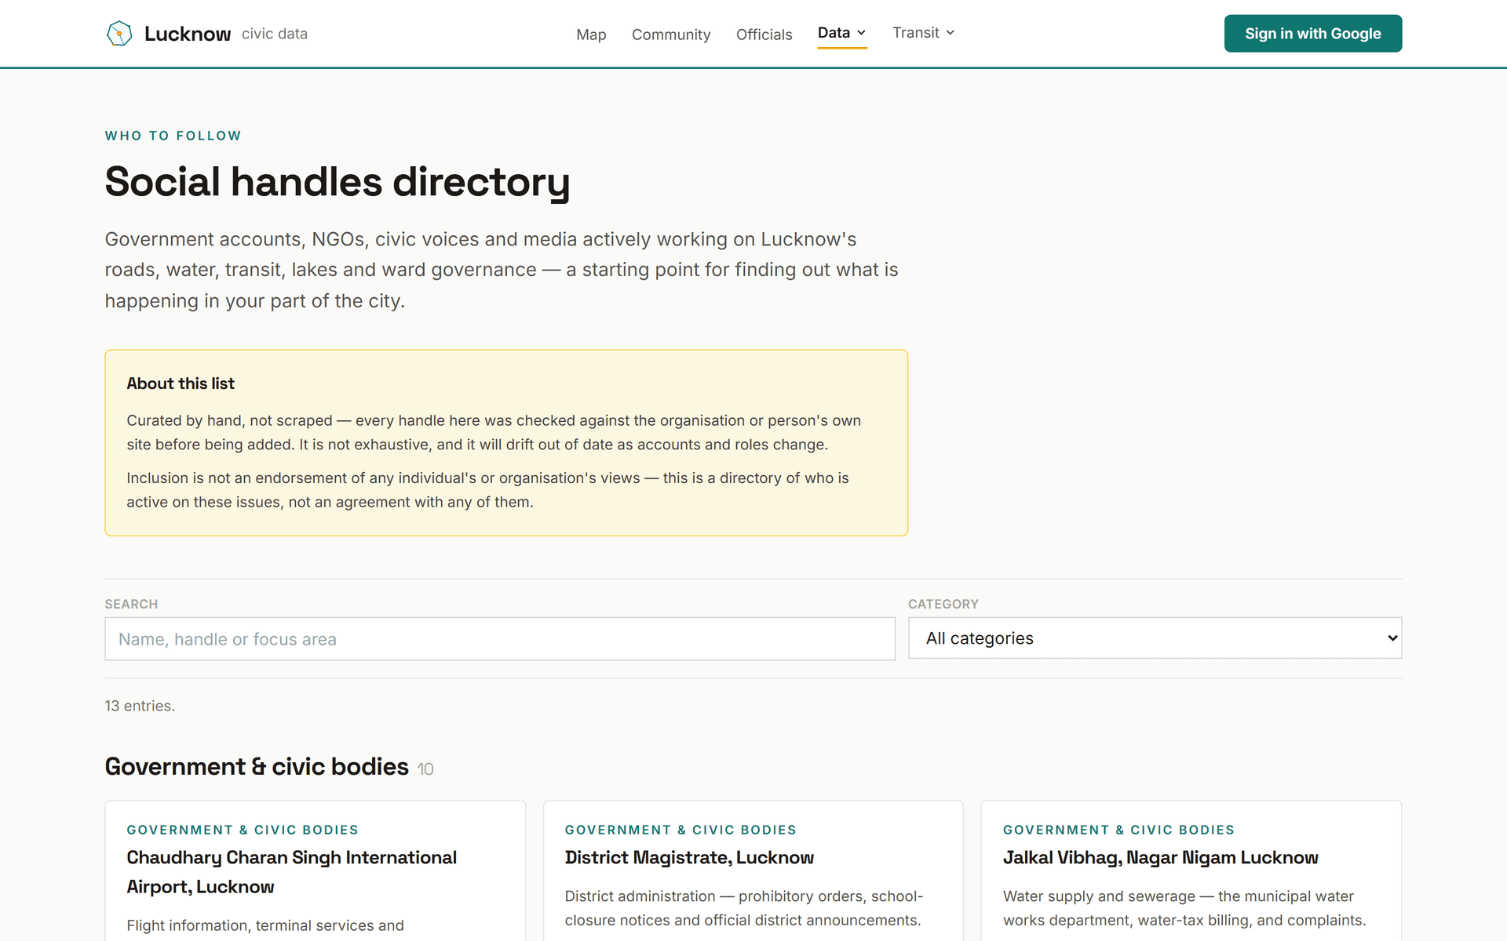Viewport: 1507px width, 941px height.
Task: Open the Officials nav item
Action: (764, 35)
